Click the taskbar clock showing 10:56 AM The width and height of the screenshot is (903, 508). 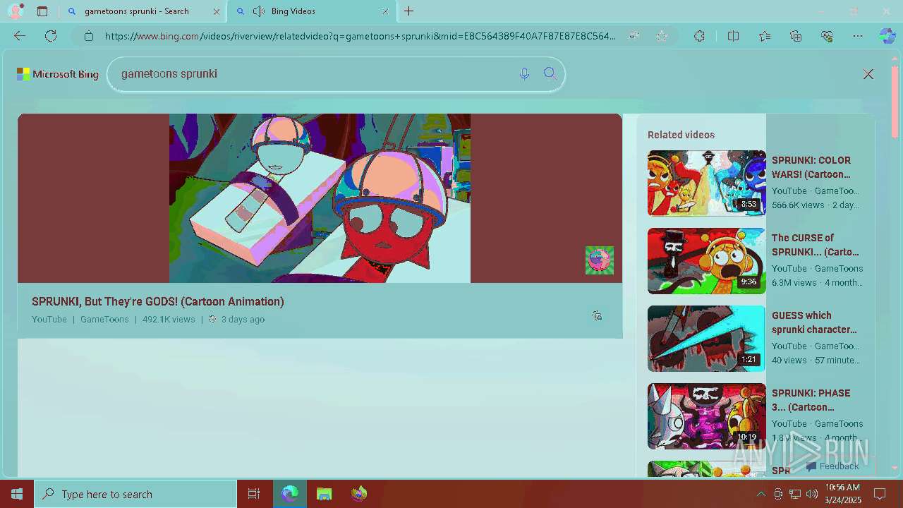[x=843, y=494]
